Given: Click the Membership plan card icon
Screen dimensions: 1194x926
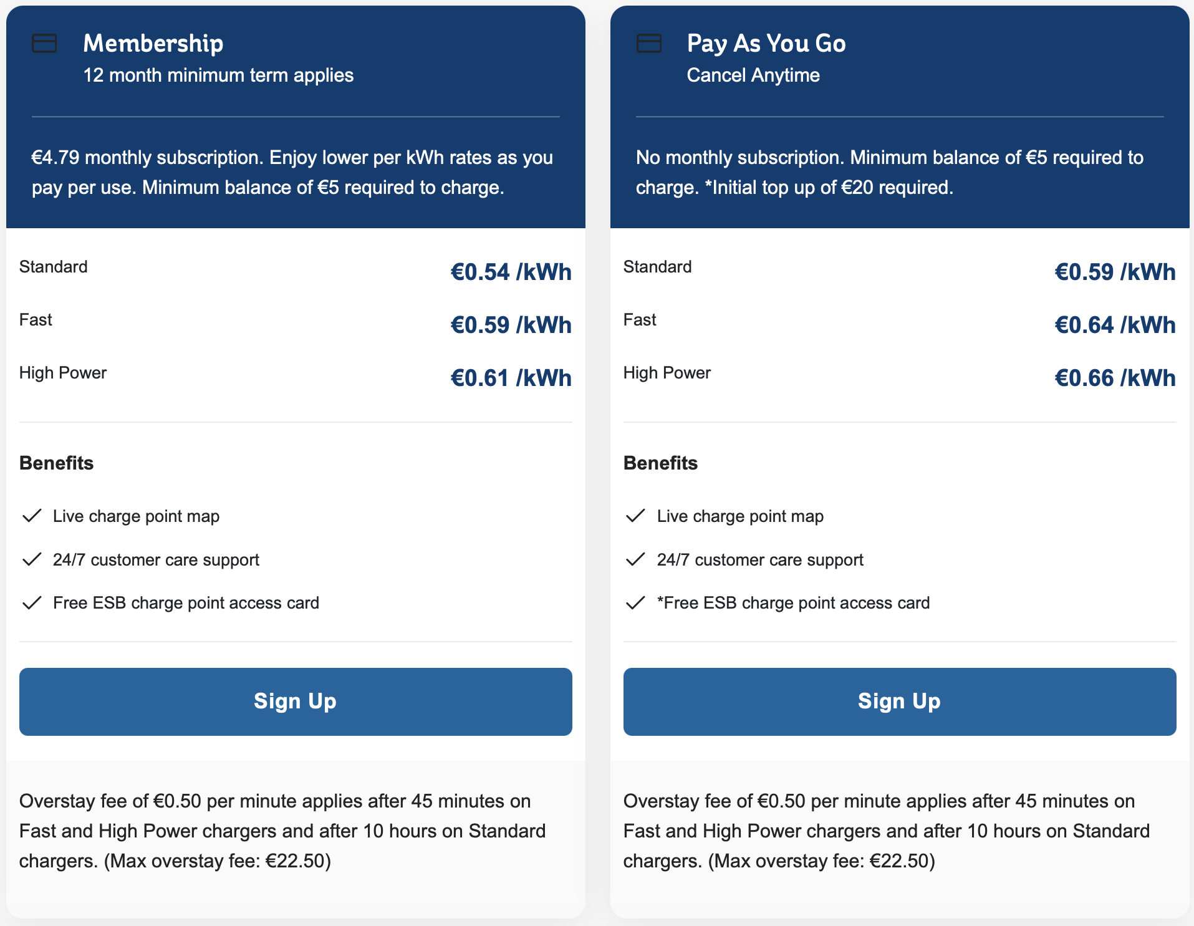Looking at the screenshot, I should 44,44.
